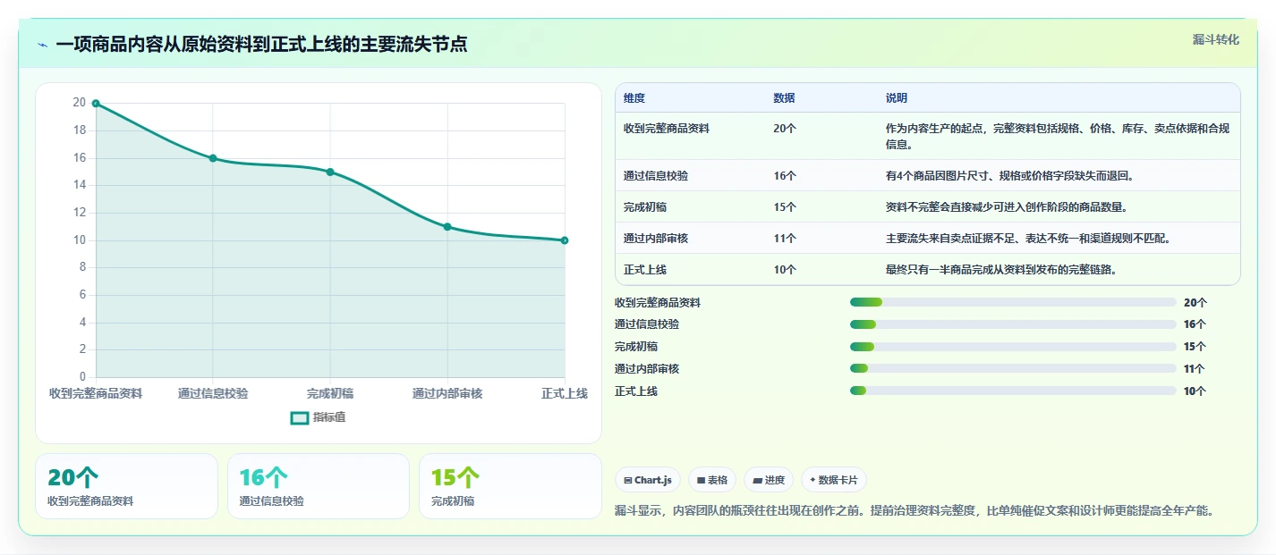This screenshot has height=555, width=1276.
Task: Click the 数据 column header
Action: [x=785, y=98]
